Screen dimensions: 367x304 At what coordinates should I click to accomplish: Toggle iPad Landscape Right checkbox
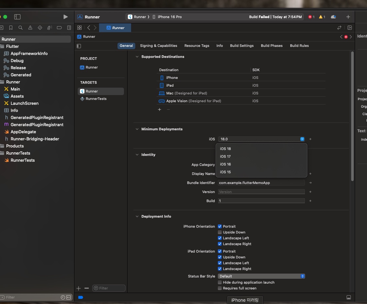tap(220, 269)
